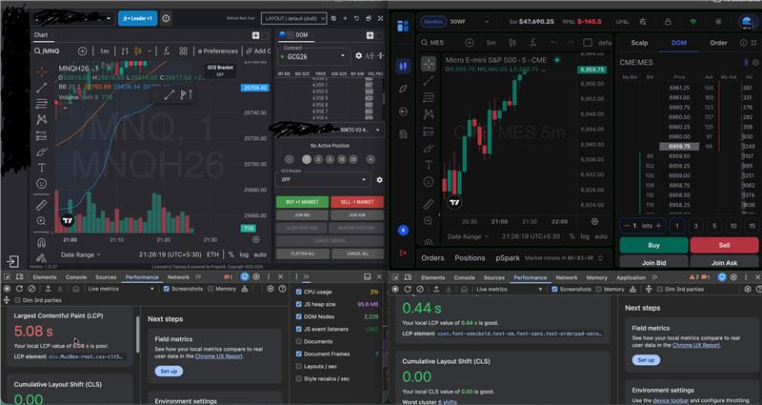This screenshot has height=405, width=762.
Task: Open the emoji sticker tool in MNQ chart
Action: click(42, 183)
